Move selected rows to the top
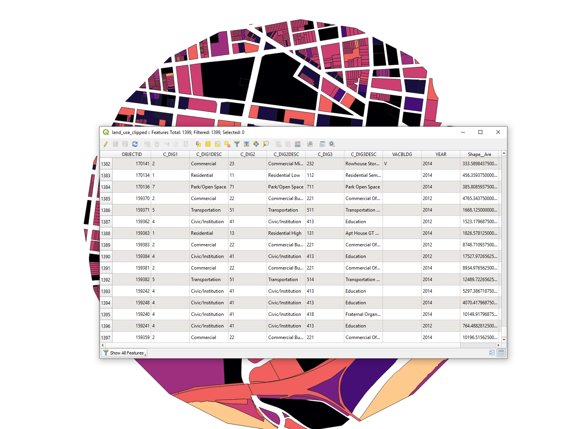Screen dimensions: 577x429 tap(247, 144)
